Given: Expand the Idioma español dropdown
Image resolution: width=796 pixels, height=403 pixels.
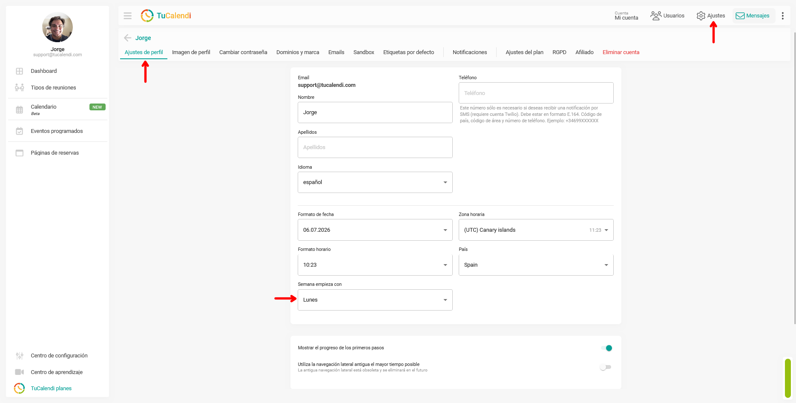Looking at the screenshot, I should click(375, 182).
